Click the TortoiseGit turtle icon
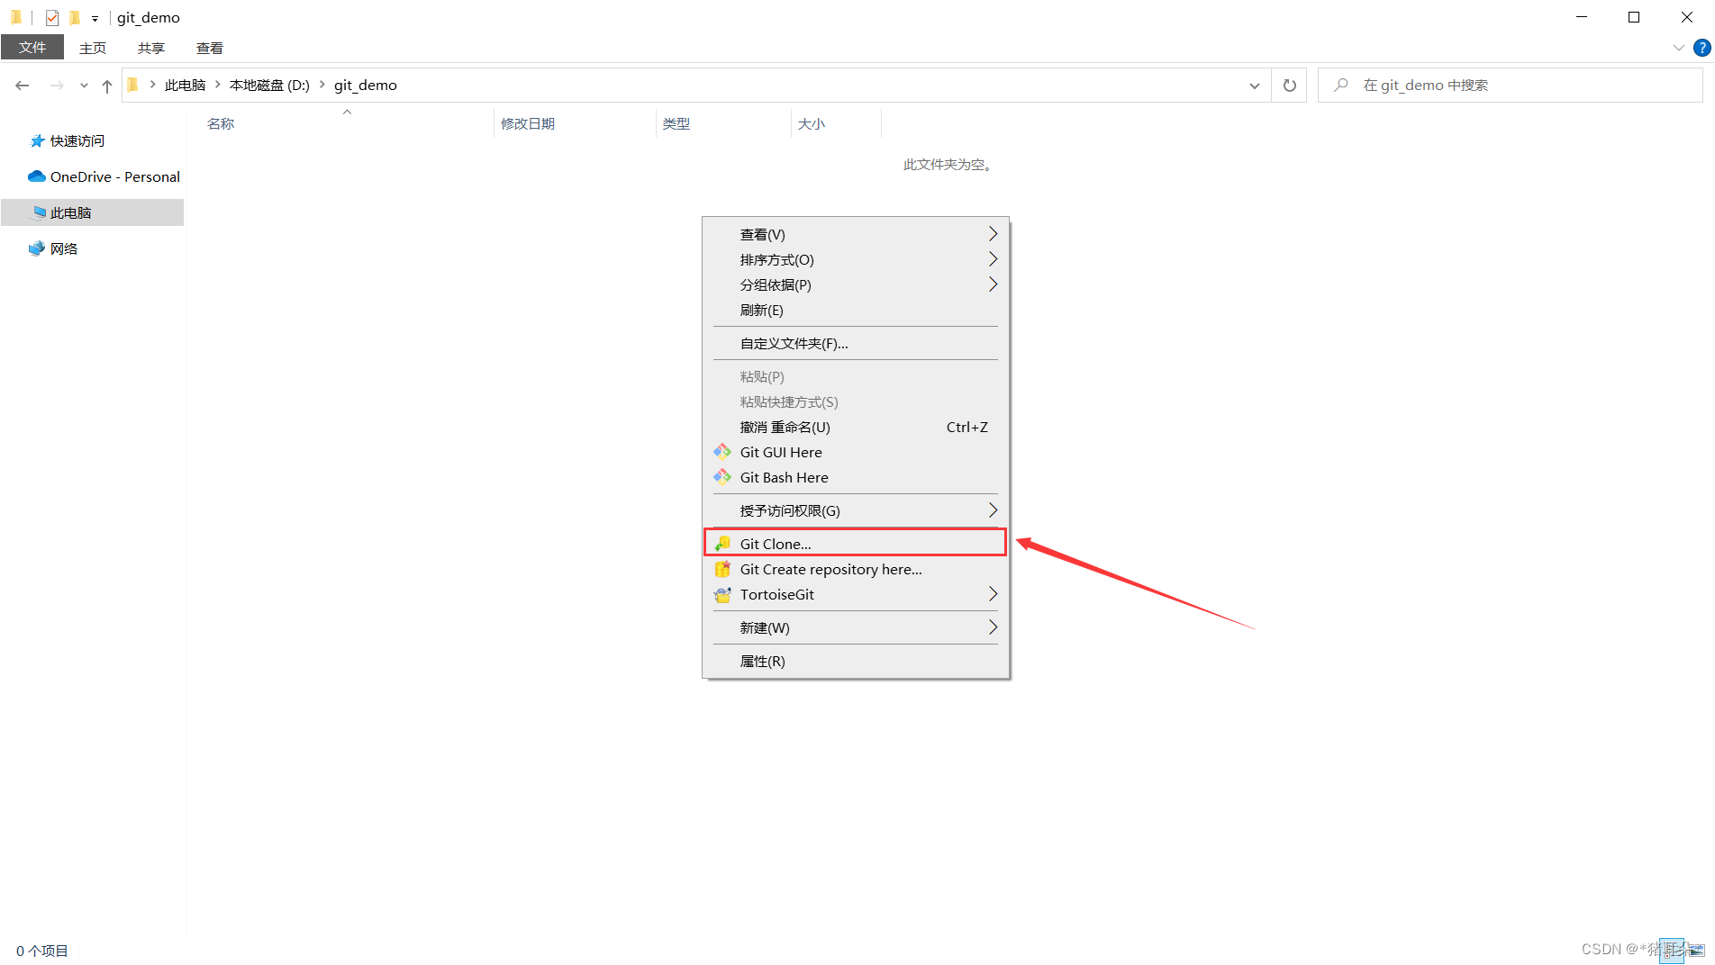The width and height of the screenshot is (1715, 965). point(722,594)
